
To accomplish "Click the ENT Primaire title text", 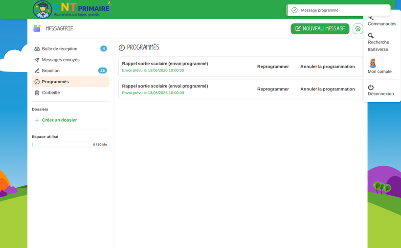I will (x=82, y=7).
